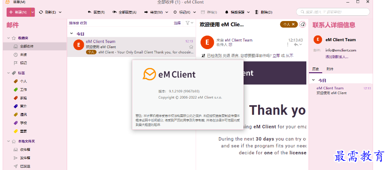Collapse the 今日 group in the contact history
388x170 pixels.
pyautogui.click(x=313, y=80)
